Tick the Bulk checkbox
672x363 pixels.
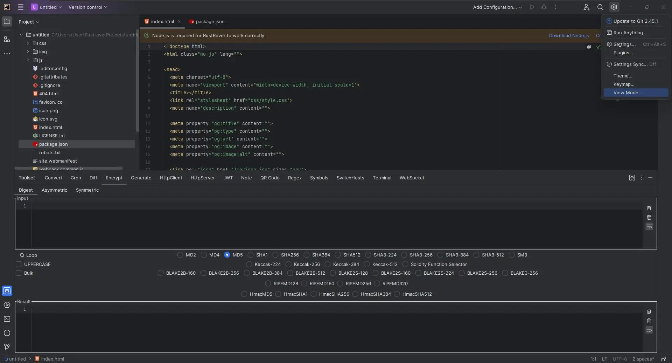click(x=19, y=273)
